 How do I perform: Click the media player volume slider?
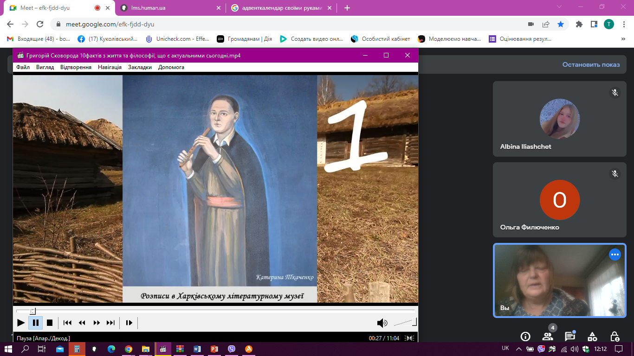pos(405,322)
